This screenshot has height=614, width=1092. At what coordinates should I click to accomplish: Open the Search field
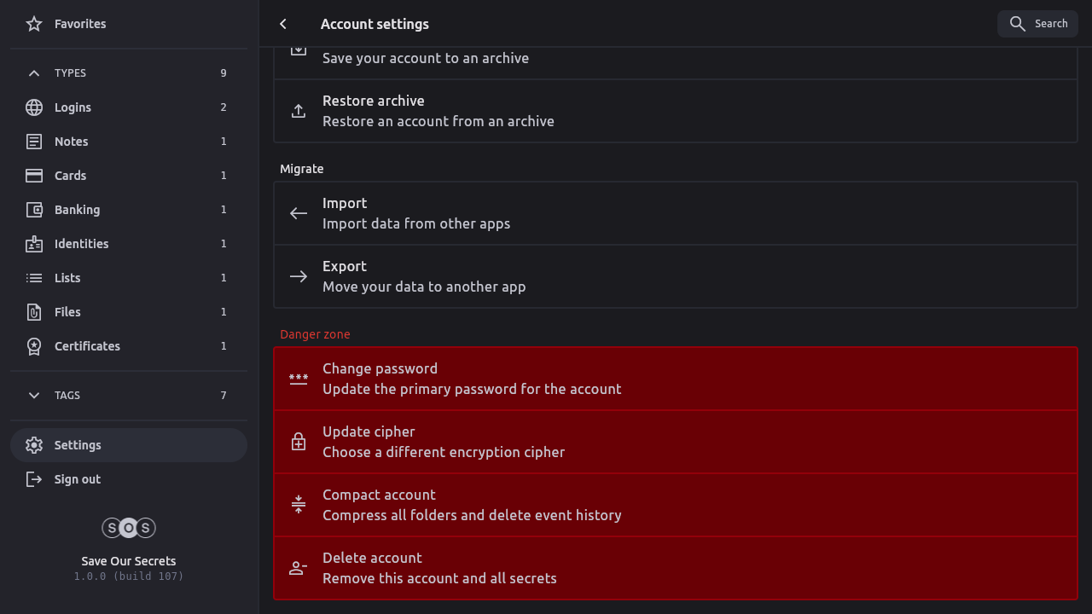[x=1037, y=24]
